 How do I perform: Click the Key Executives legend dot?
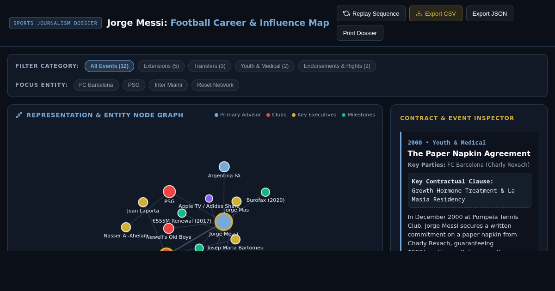pyautogui.click(x=294, y=115)
